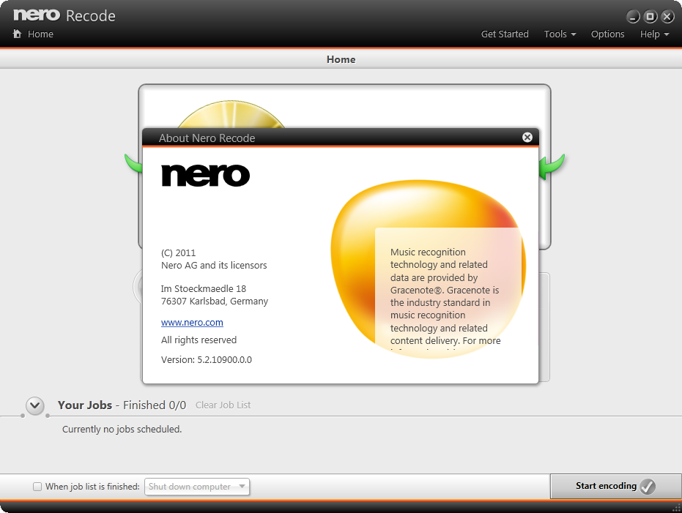Open the 'Shut down computer' dropdown

tap(197, 487)
